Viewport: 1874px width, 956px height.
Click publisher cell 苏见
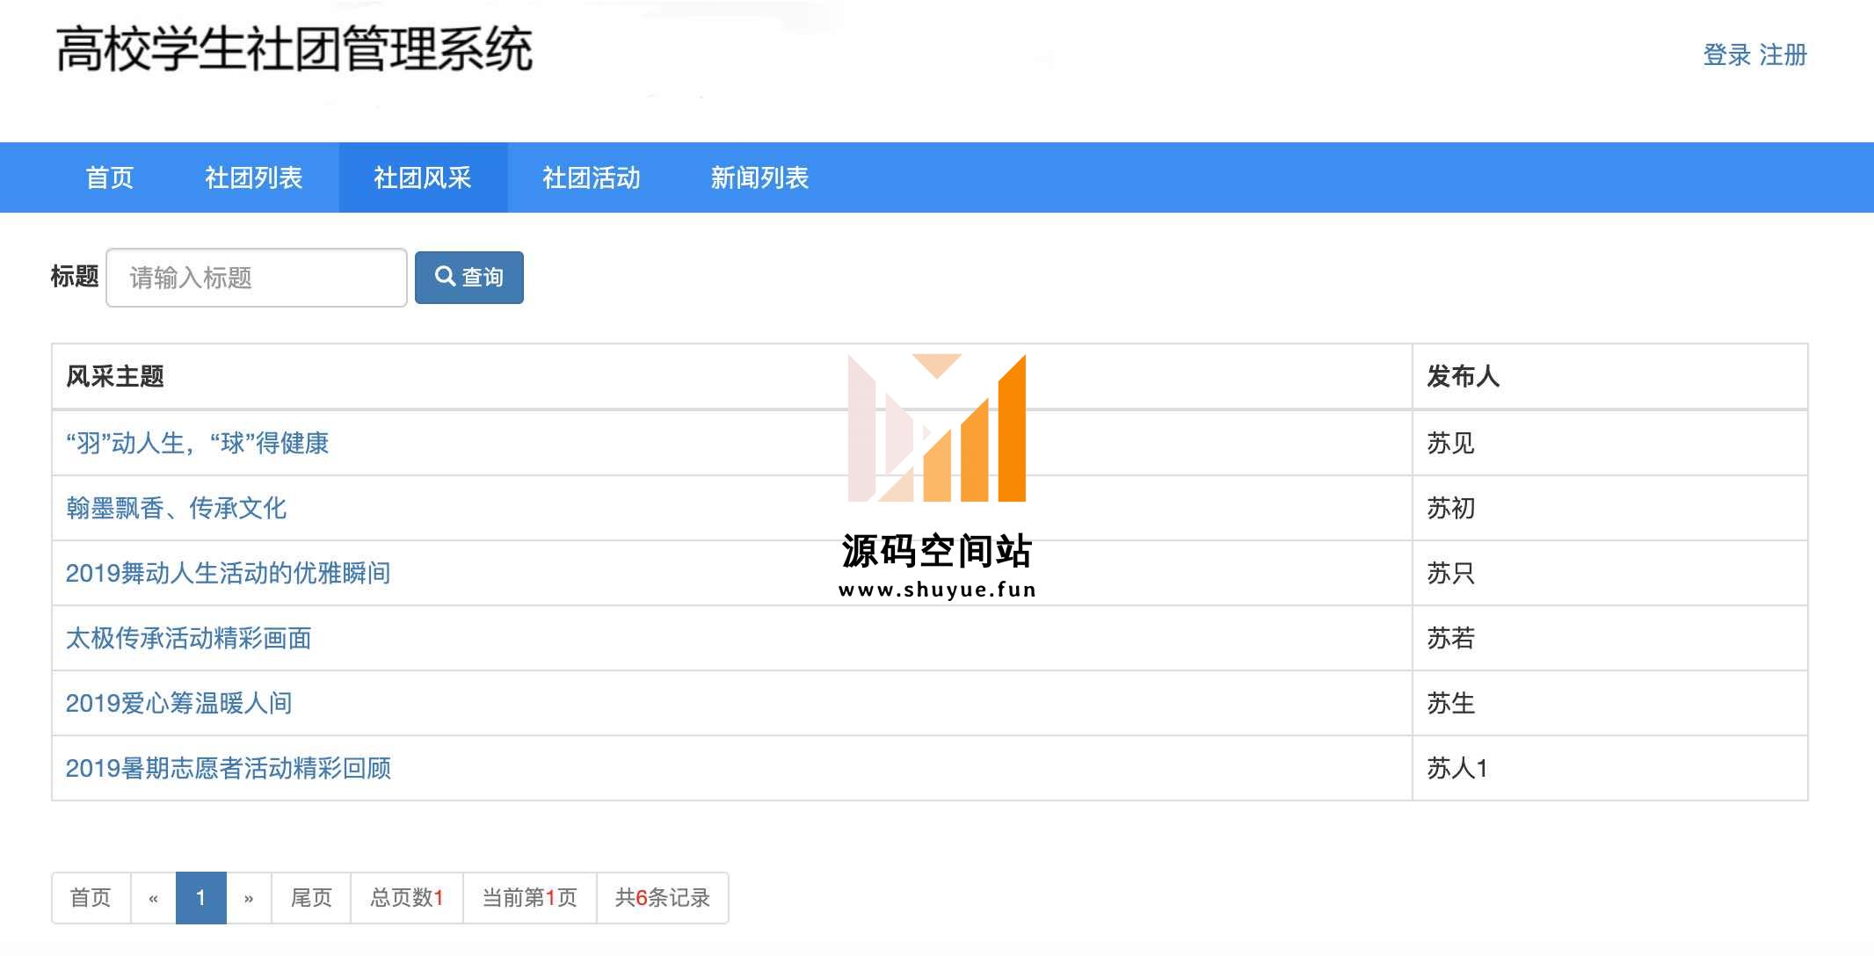coord(1610,443)
